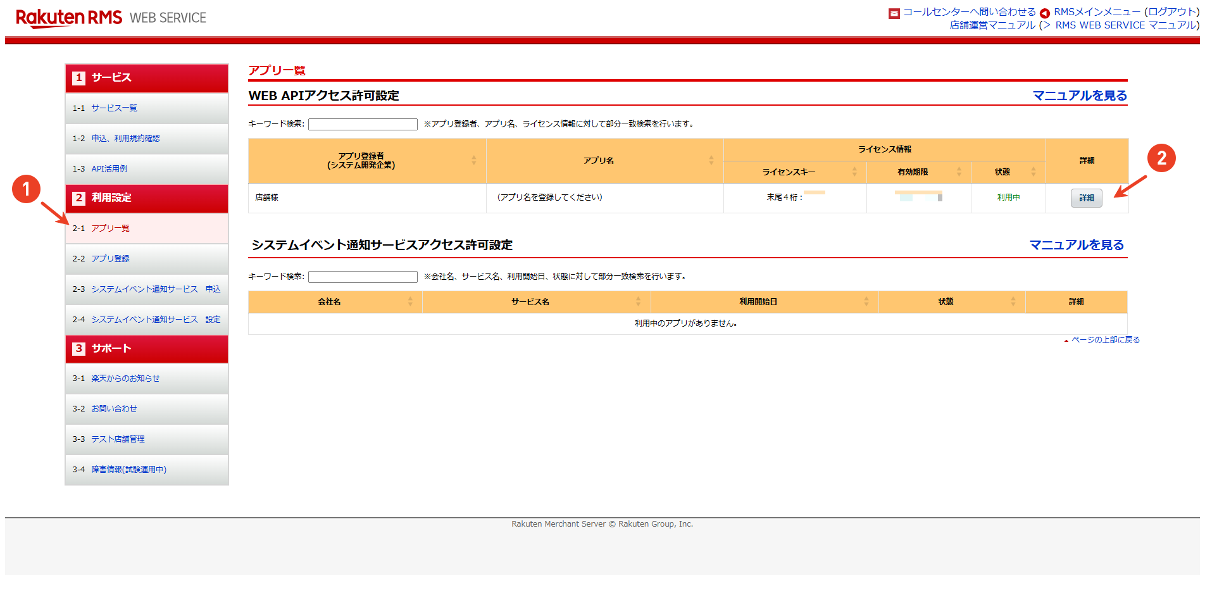Open 2-3 システムイベント通知サービス 申込

[147, 289]
